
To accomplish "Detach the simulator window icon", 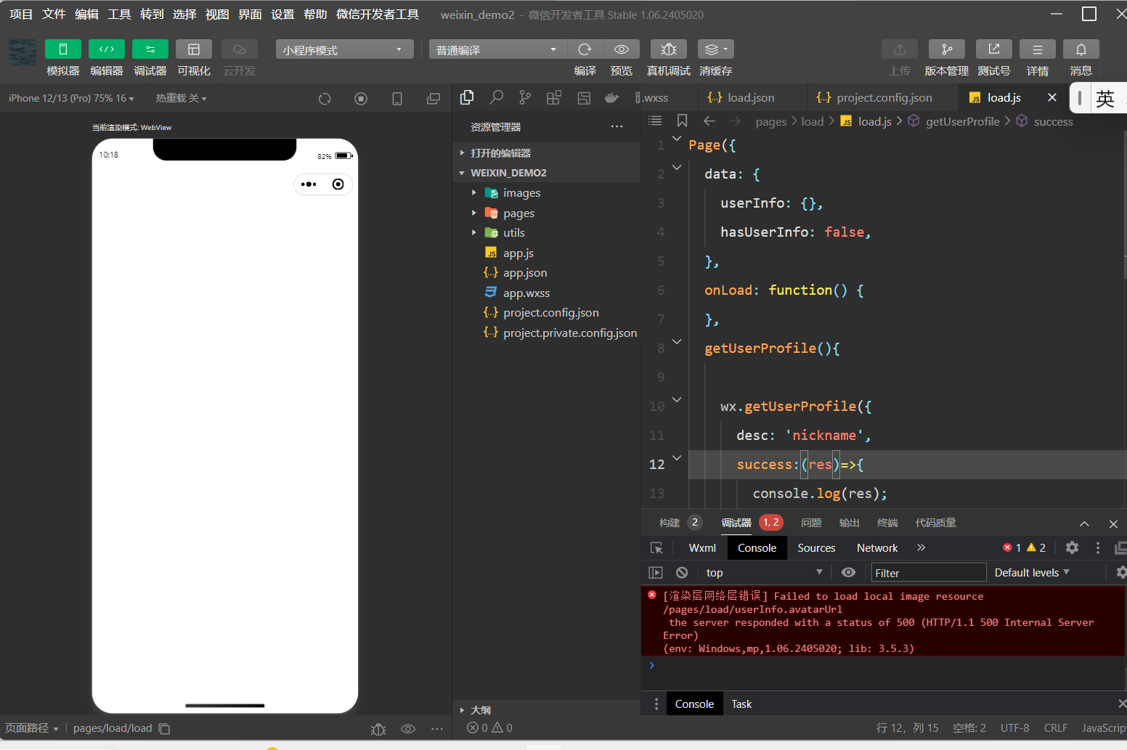I will [x=434, y=99].
